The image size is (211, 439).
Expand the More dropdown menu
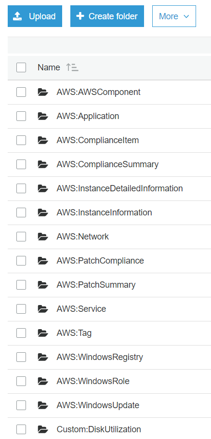tap(174, 16)
